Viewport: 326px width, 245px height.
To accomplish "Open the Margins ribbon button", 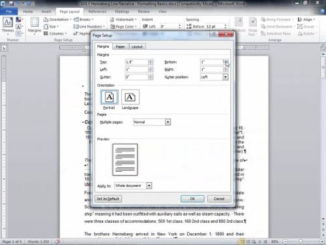I will click(35, 26).
